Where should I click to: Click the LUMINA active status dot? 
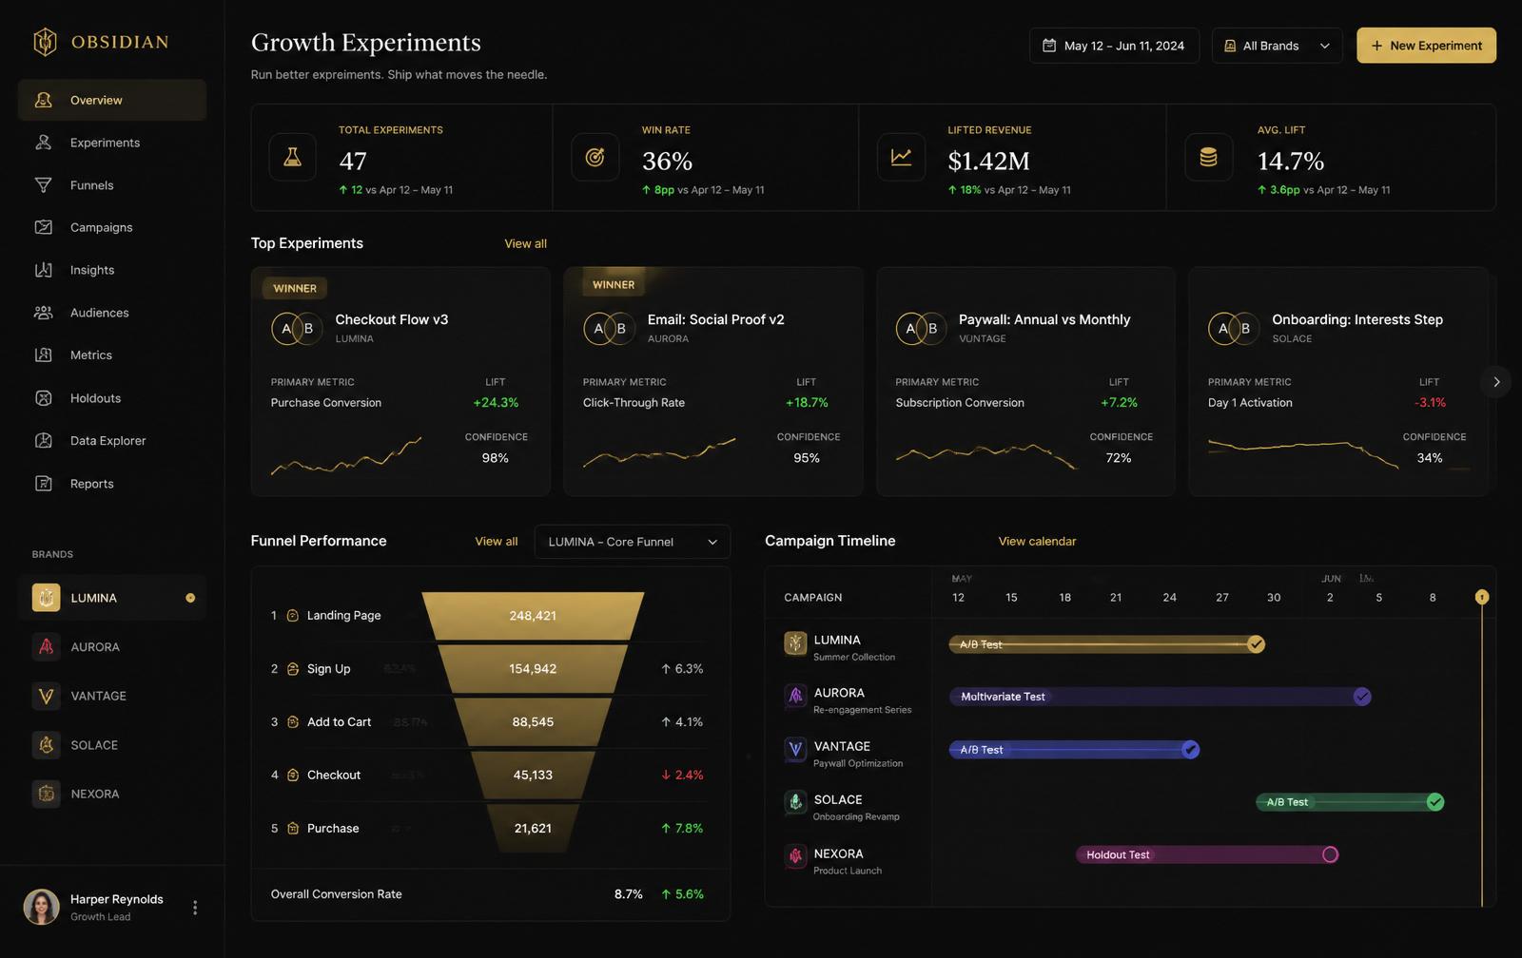190,598
